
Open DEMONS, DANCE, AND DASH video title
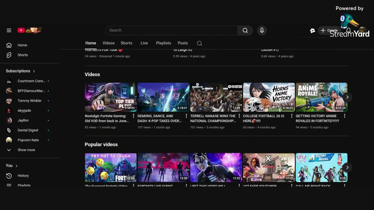(160, 118)
